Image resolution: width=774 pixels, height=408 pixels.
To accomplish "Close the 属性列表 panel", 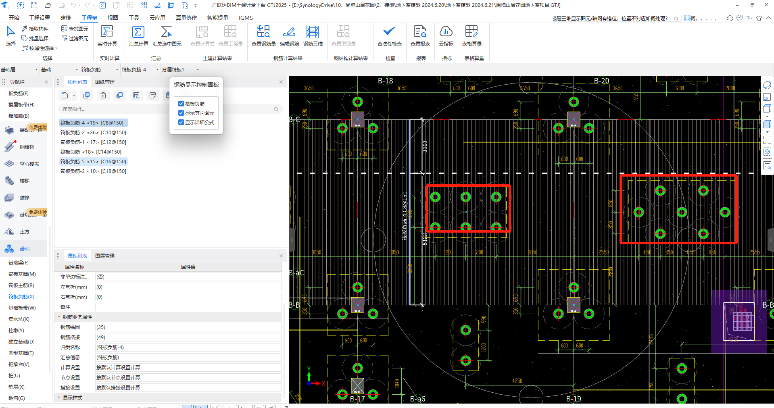I will pos(281,256).
